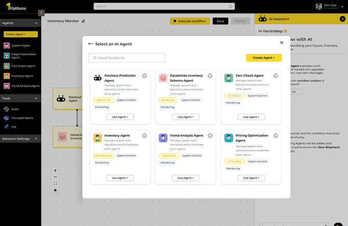Use the Fact Check Agent
This screenshot has width=348, height=226.
click(x=251, y=117)
